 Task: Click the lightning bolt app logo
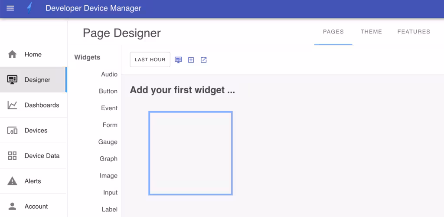[x=29, y=8]
